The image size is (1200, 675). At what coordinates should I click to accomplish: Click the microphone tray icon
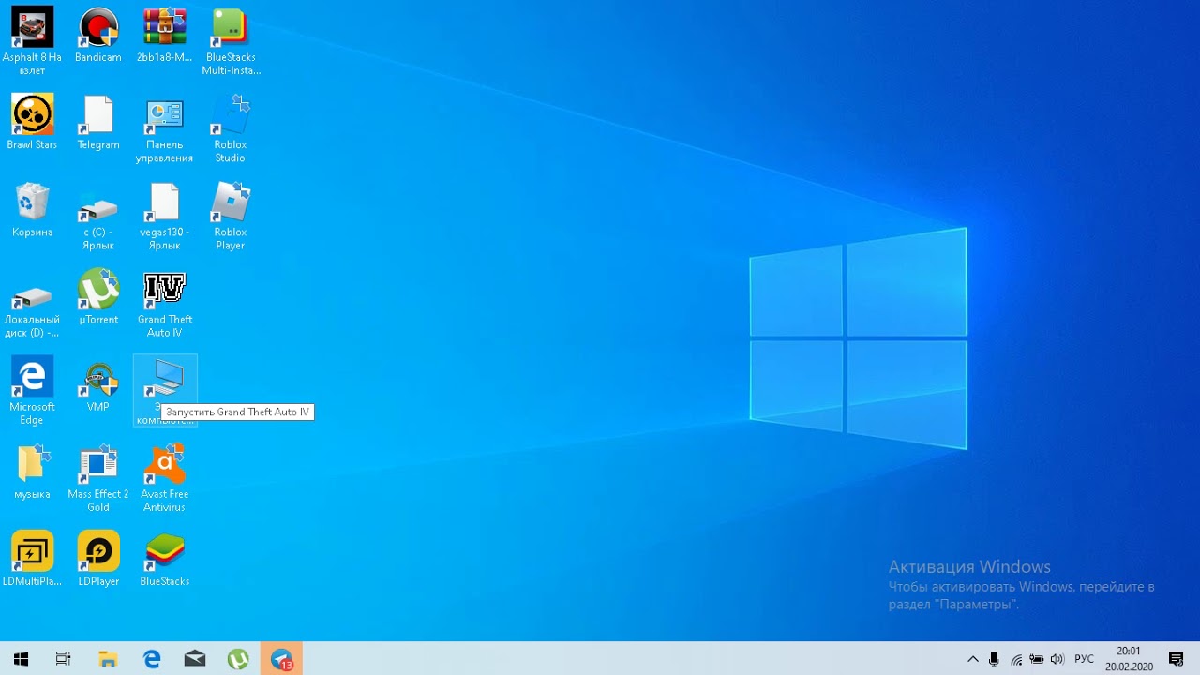click(994, 659)
